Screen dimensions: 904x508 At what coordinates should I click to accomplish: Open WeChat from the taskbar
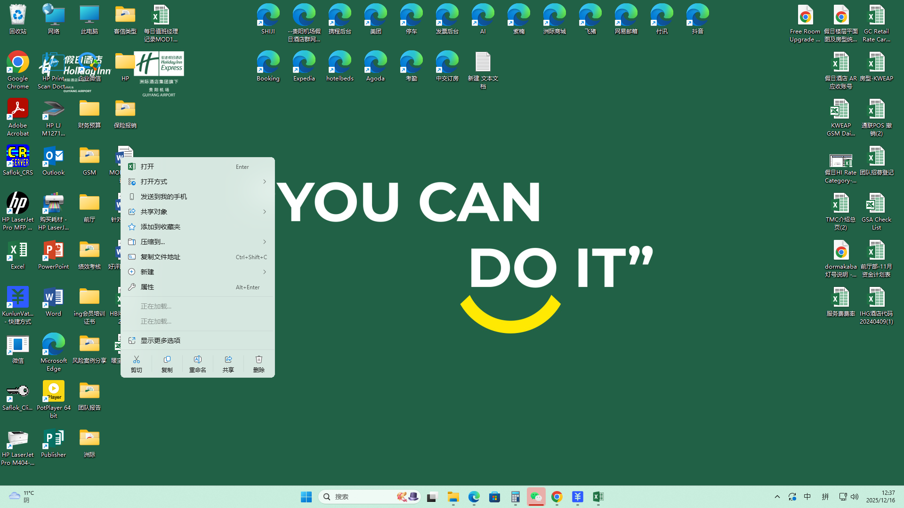pyautogui.click(x=536, y=497)
